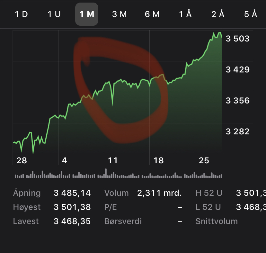266x253 pixels.
Task: Select the Høyest value 3 501,38
Action: click(72, 207)
